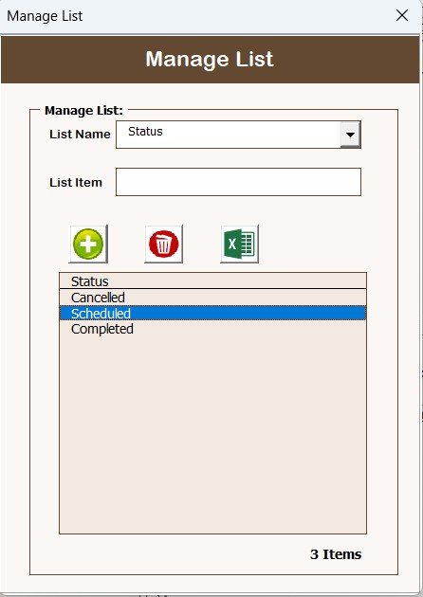Select the highlighted Scheduled row
The image size is (423, 597).
pos(212,313)
